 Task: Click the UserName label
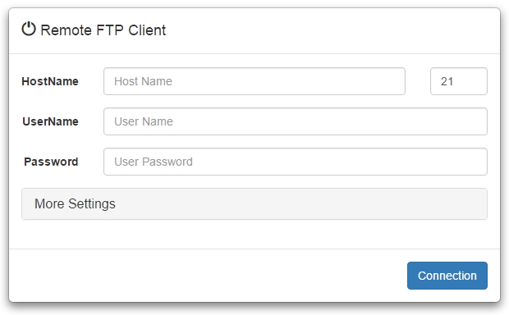(x=50, y=121)
